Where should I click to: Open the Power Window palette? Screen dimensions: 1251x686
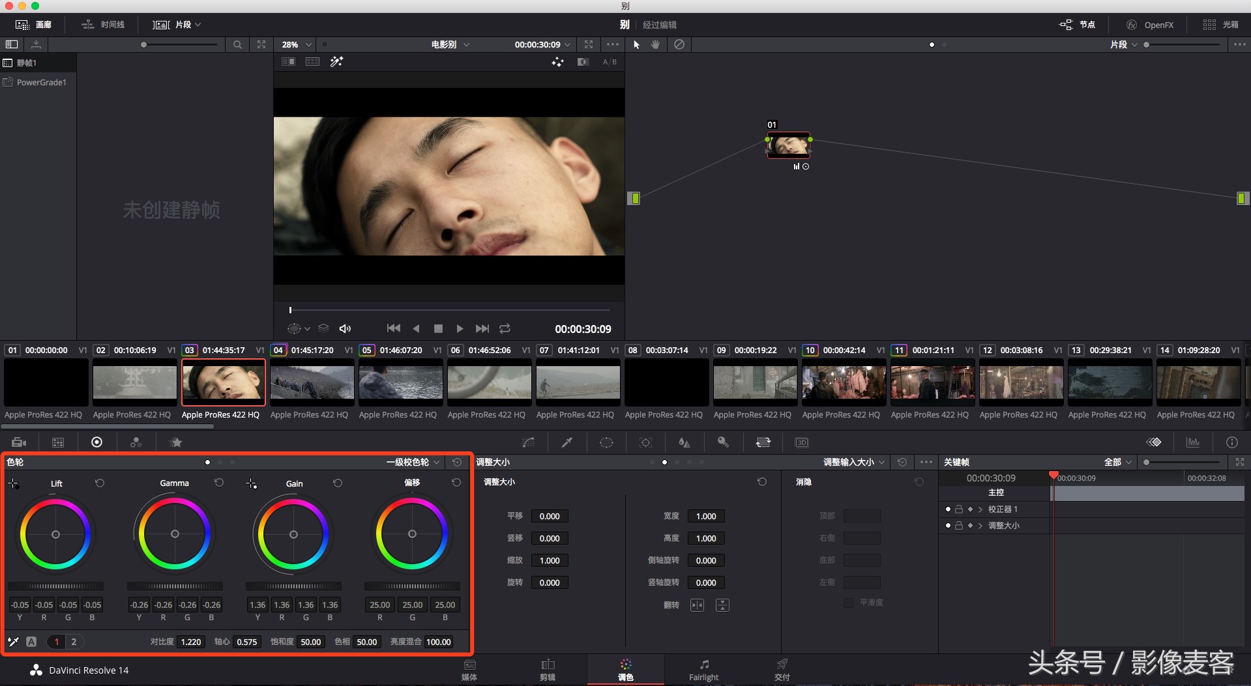coord(606,442)
